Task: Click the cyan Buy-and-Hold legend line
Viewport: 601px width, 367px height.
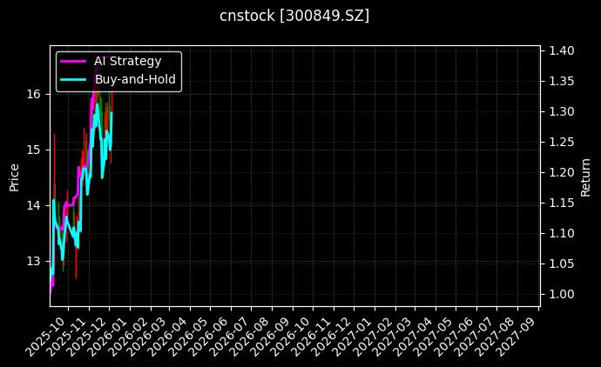Action: [x=73, y=80]
